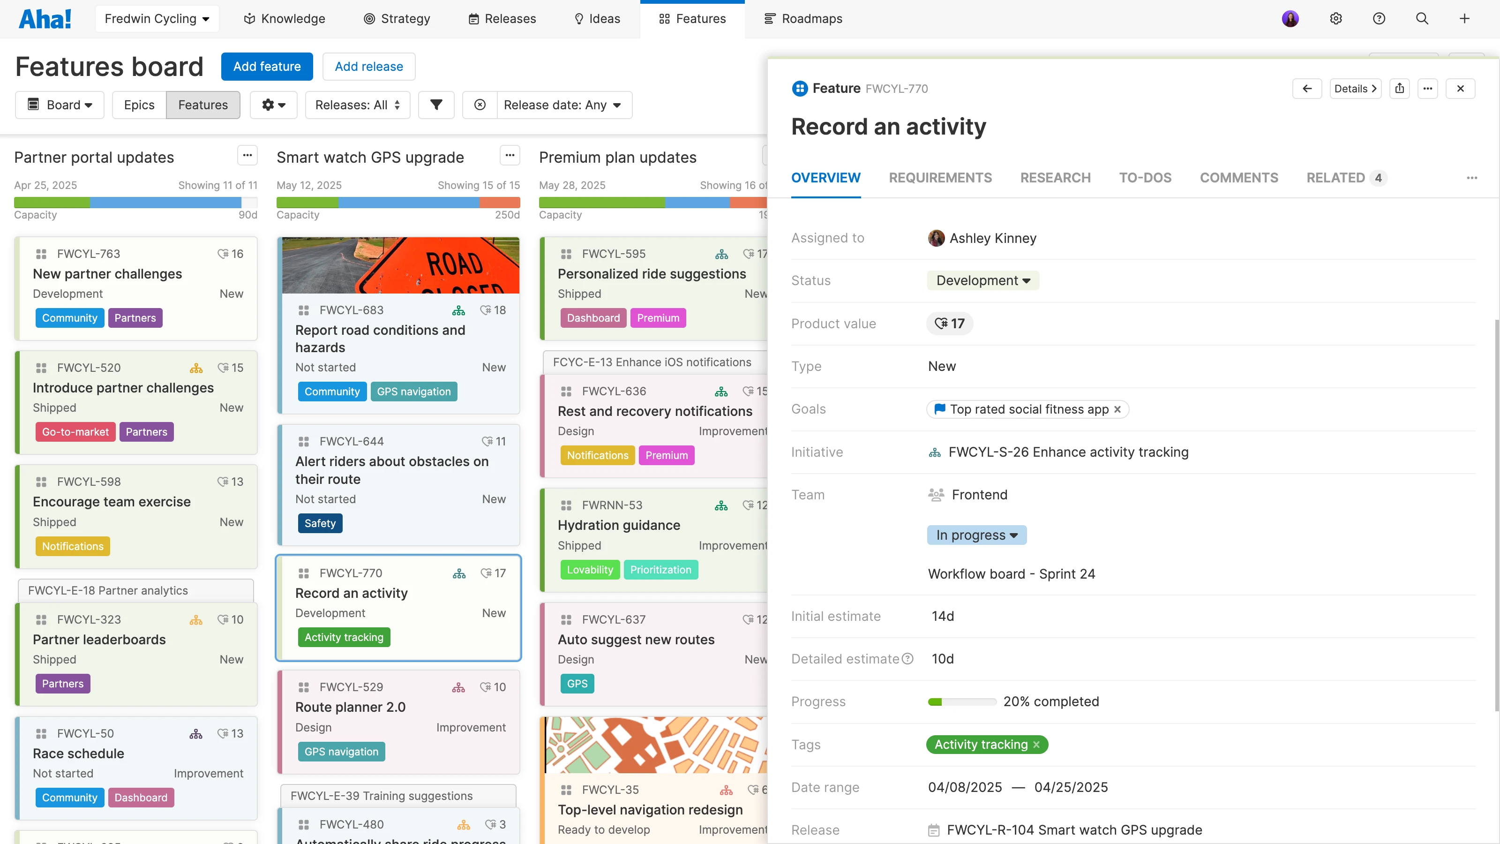Image resolution: width=1500 pixels, height=844 pixels.
Task: Open account settings gear icon
Action: 1336,19
